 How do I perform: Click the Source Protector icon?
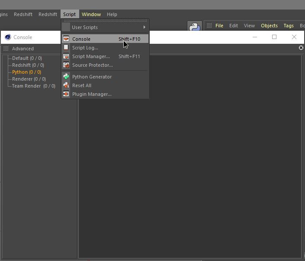66,65
